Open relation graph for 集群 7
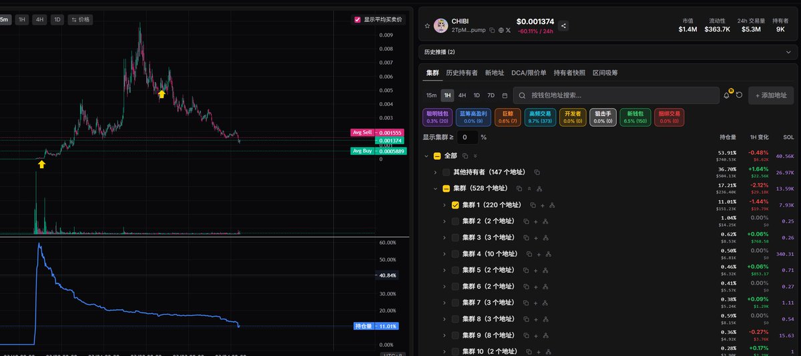The height and width of the screenshot is (356, 801). click(545, 303)
